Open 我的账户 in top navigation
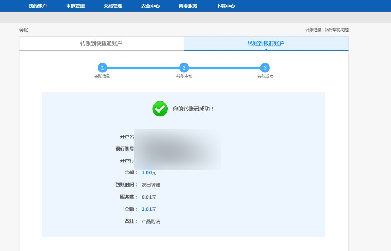391x251 pixels. point(38,6)
